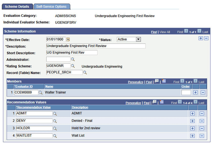
Task: Sort Members by Name column header
Action: [x=49, y=87]
